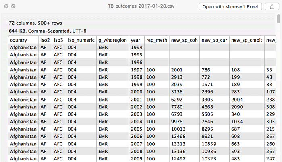Screen dimensions: 282x162
Task: Click new_sp_coh value 3136
Action: (x=177, y=92)
